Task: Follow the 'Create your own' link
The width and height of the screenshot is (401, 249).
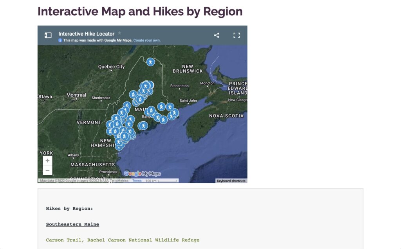Action: coord(147,40)
